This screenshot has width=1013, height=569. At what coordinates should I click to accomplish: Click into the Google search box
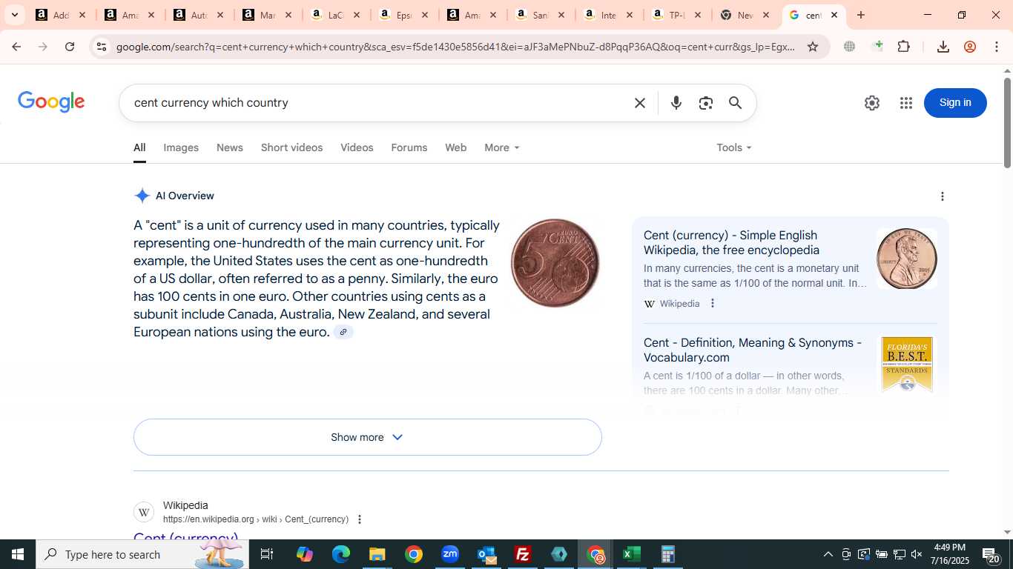click(378, 103)
